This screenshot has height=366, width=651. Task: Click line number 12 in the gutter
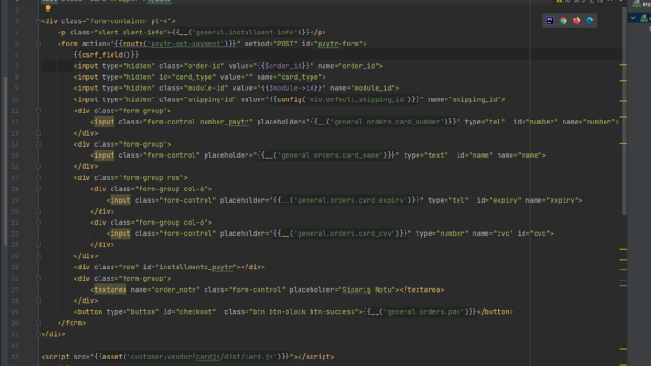coord(15,122)
